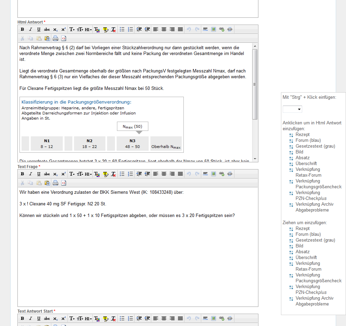Toggle italic in Text Frage toolbar

[30, 174]
